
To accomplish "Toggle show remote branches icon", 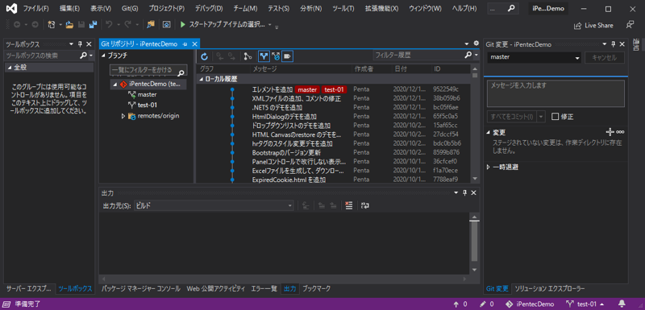I will click(275, 56).
